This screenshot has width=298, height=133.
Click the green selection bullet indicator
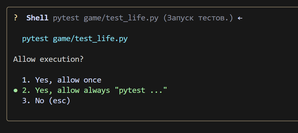click(x=15, y=91)
